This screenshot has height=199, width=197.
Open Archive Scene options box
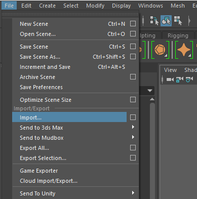[x=133, y=77]
